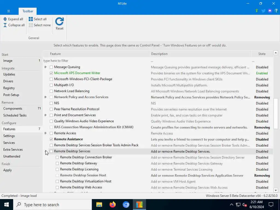Click the Select all grid icon
The image size is (280, 210).
pyautogui.click(x=31, y=19)
